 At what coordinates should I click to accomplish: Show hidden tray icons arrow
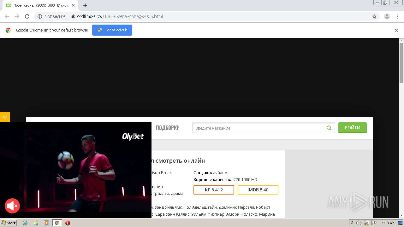click(352, 223)
